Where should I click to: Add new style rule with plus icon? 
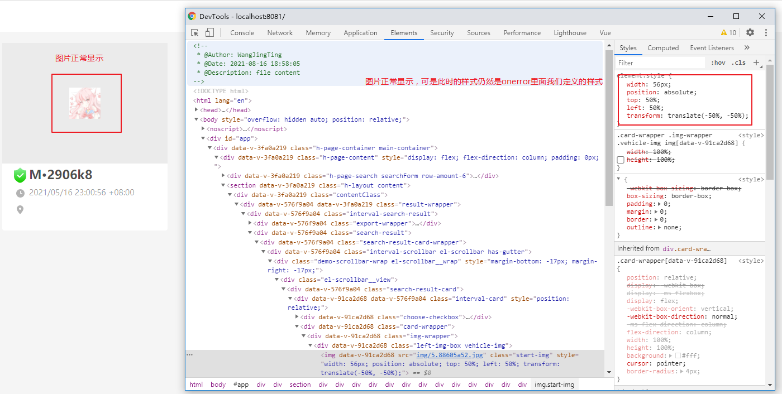[x=756, y=63]
